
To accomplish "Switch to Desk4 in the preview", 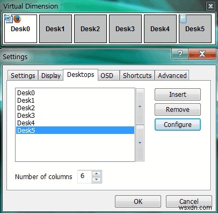I will coord(160,29).
